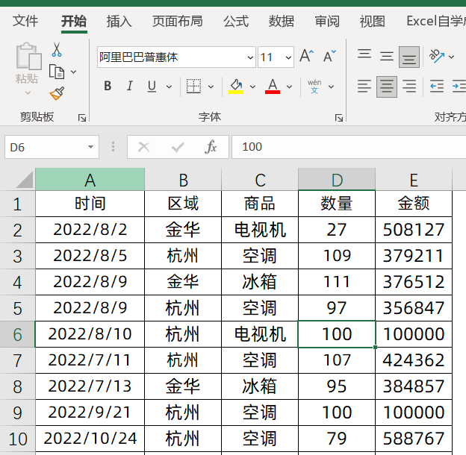Click the formula bar showing 100
The image size is (466, 455).
pyautogui.click(x=349, y=147)
